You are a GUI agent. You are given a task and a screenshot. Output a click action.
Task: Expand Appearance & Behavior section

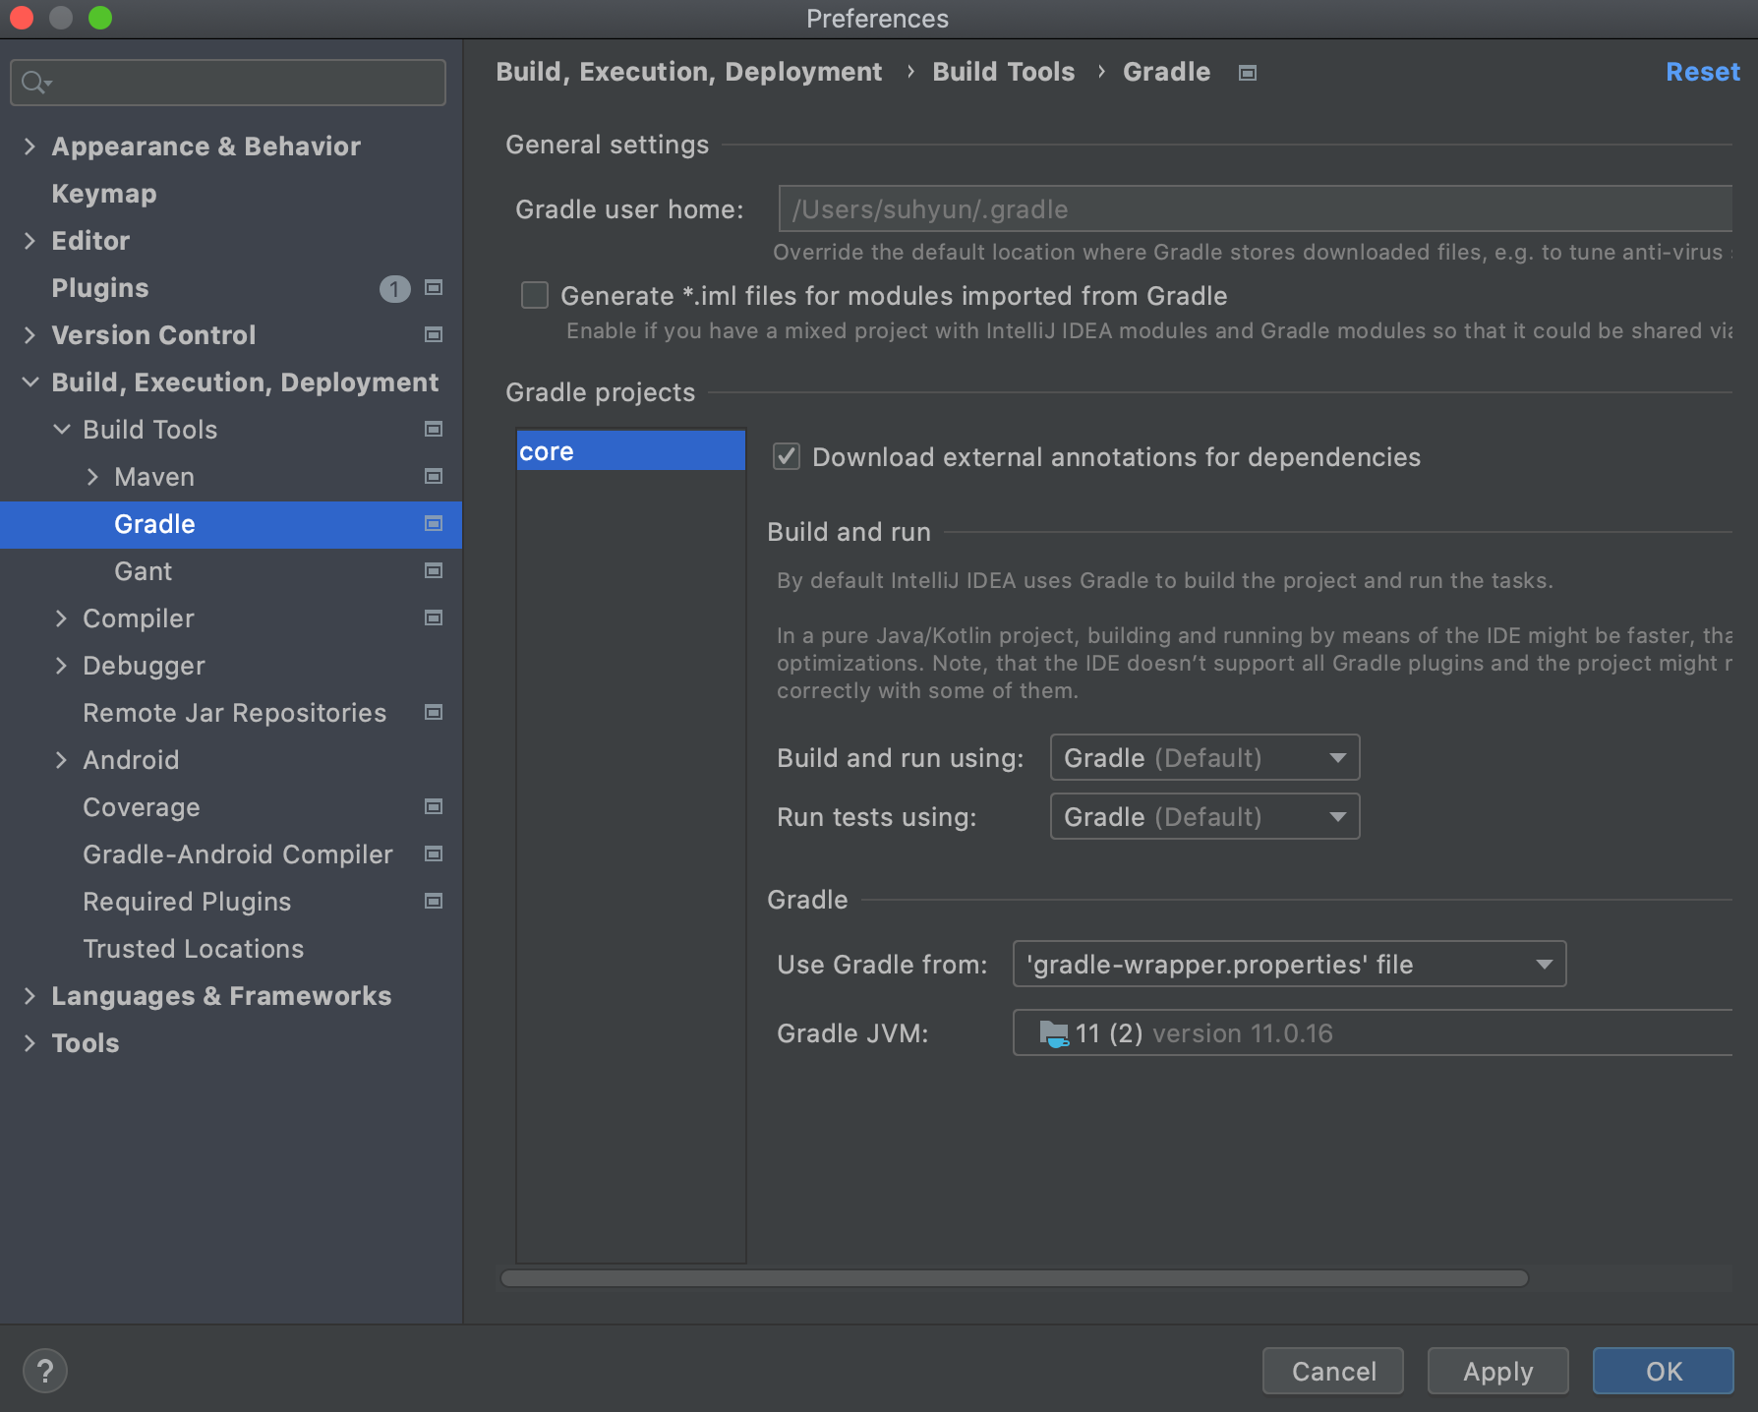(x=29, y=147)
